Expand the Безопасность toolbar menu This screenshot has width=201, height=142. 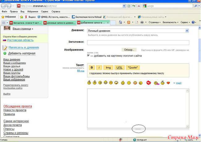[170, 22]
